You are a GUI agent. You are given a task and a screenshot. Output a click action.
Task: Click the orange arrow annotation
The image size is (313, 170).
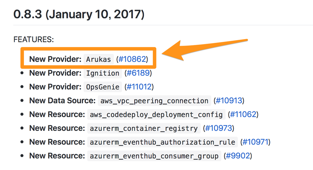pyautogui.click(x=205, y=49)
